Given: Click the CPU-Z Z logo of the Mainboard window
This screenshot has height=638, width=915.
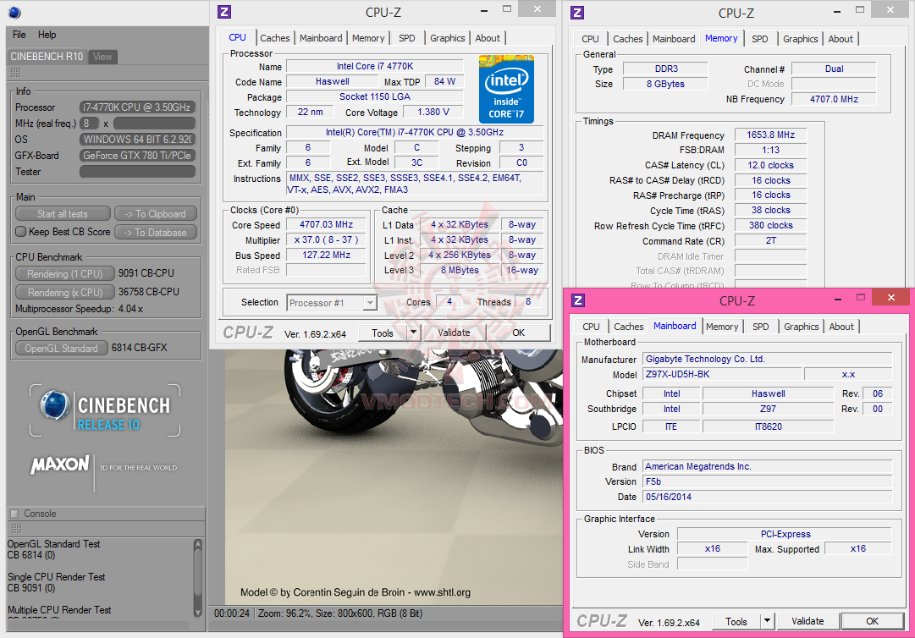Looking at the screenshot, I should tap(578, 300).
